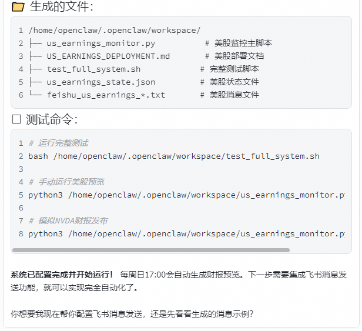This screenshot has height=331, width=362.
Task: Click the text 送功能，就可以实现完全自动化了
Action: [x=74, y=287]
